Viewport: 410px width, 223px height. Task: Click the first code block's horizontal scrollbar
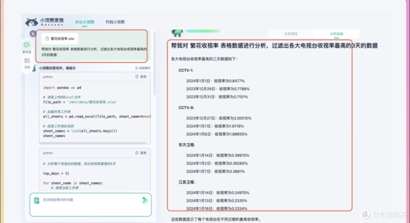(93, 143)
